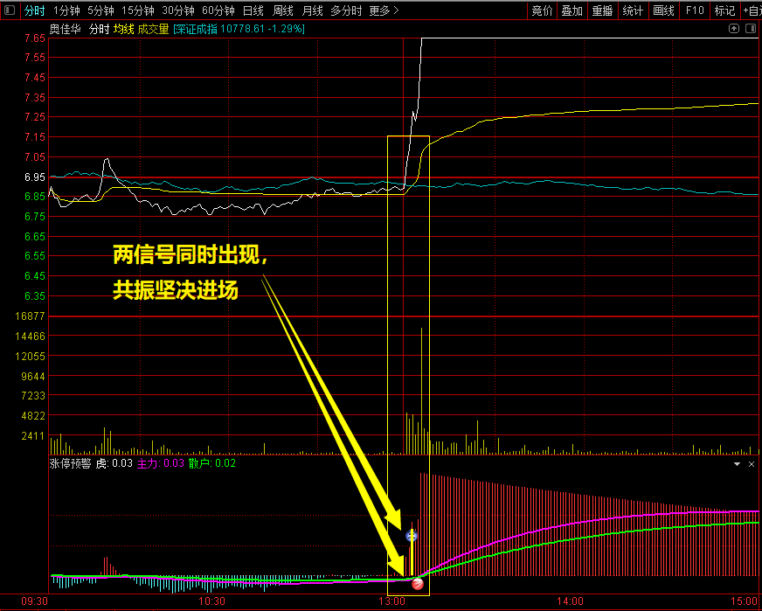
Task: Open the 标记 marker tool
Action: (x=724, y=10)
